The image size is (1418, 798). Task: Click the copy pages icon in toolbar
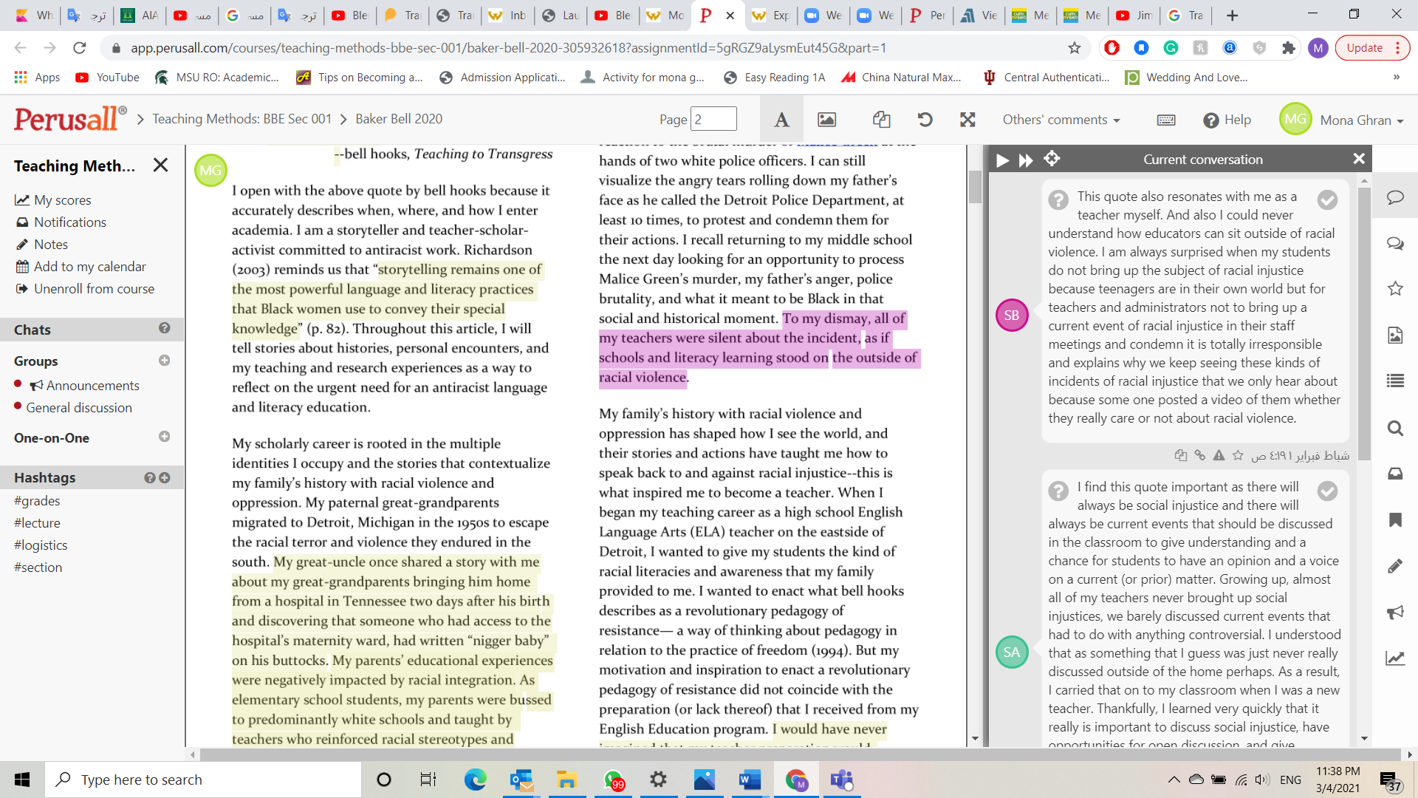point(881,120)
